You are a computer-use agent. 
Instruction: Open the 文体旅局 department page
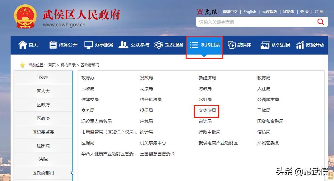206,110
